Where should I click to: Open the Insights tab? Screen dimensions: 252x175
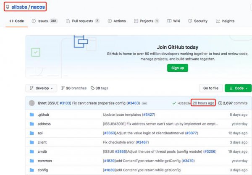[x=225, y=21]
